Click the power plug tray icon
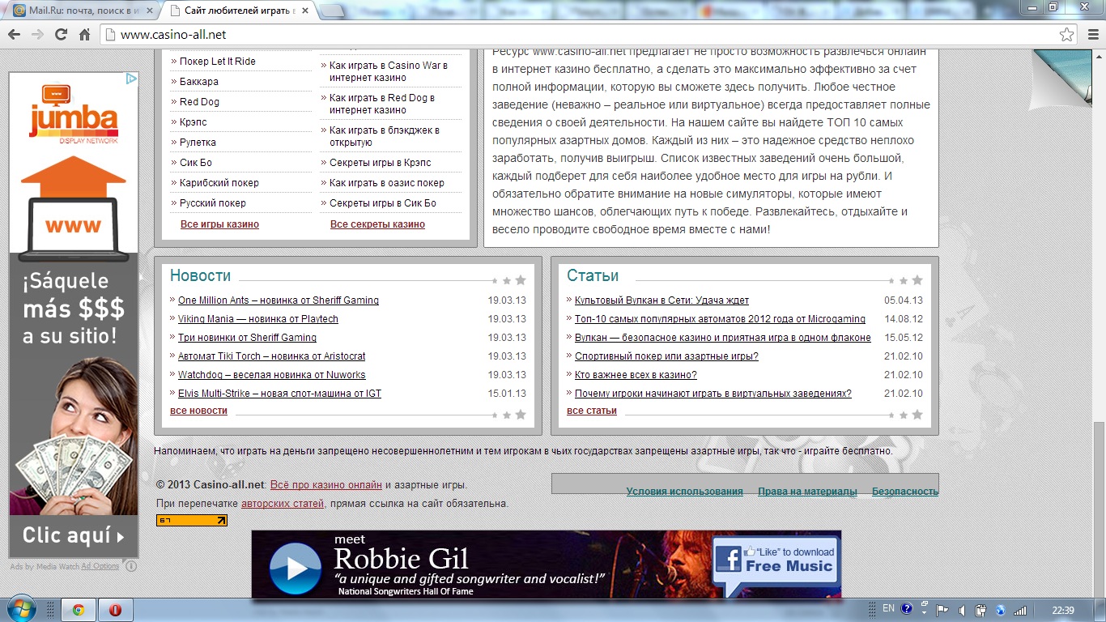This screenshot has height=622, width=1106. (981, 610)
